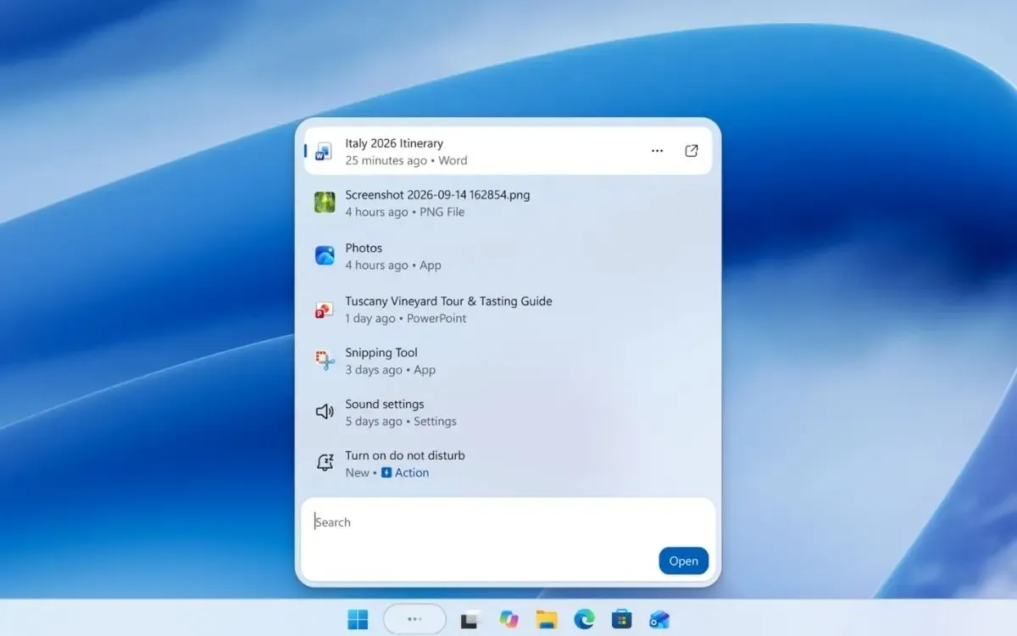Open File Explorer from the taskbar
The height and width of the screenshot is (636, 1017).
point(547,620)
